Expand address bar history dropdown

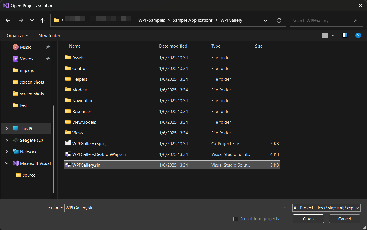coord(265,20)
